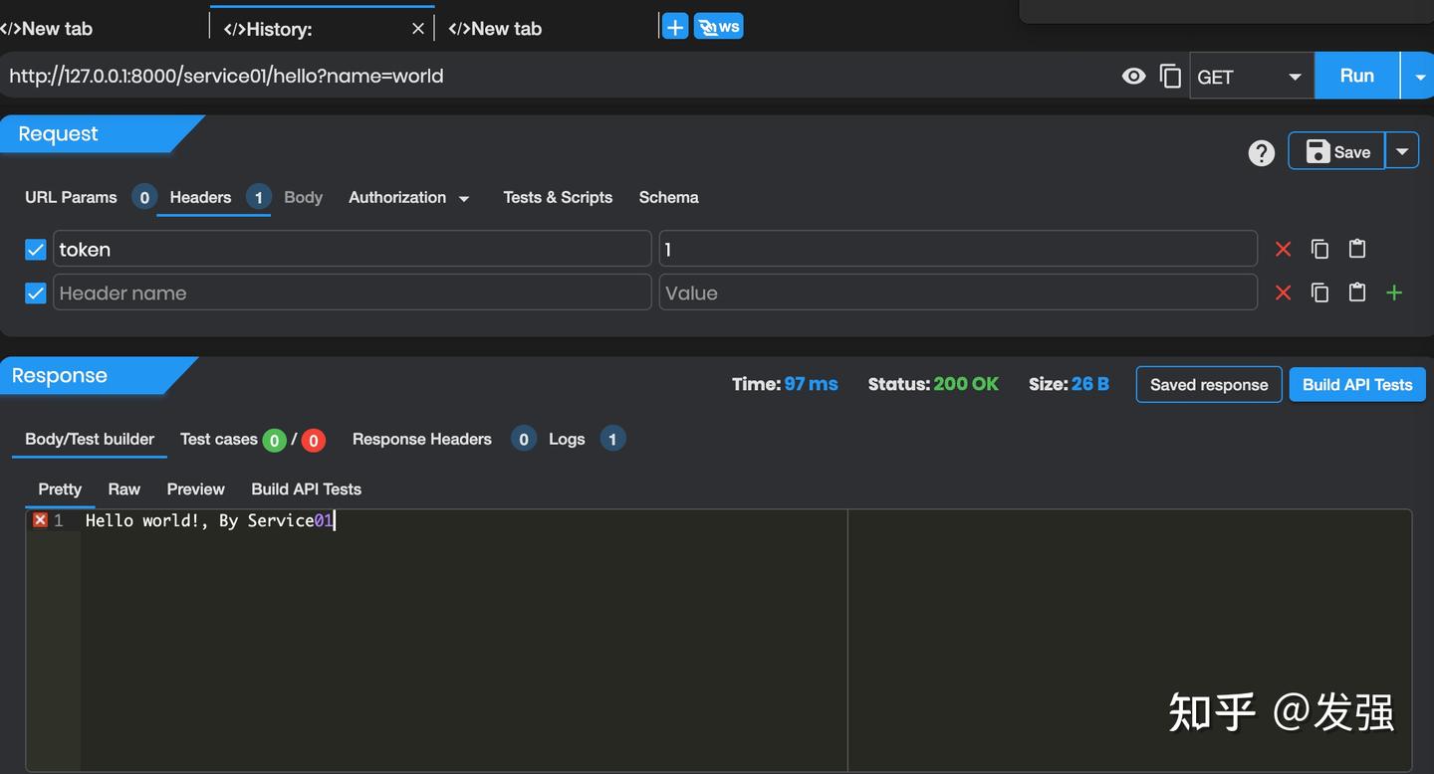The width and height of the screenshot is (1434, 774).
Task: Open the Build API Tests sub-tab
Action: 307,489
